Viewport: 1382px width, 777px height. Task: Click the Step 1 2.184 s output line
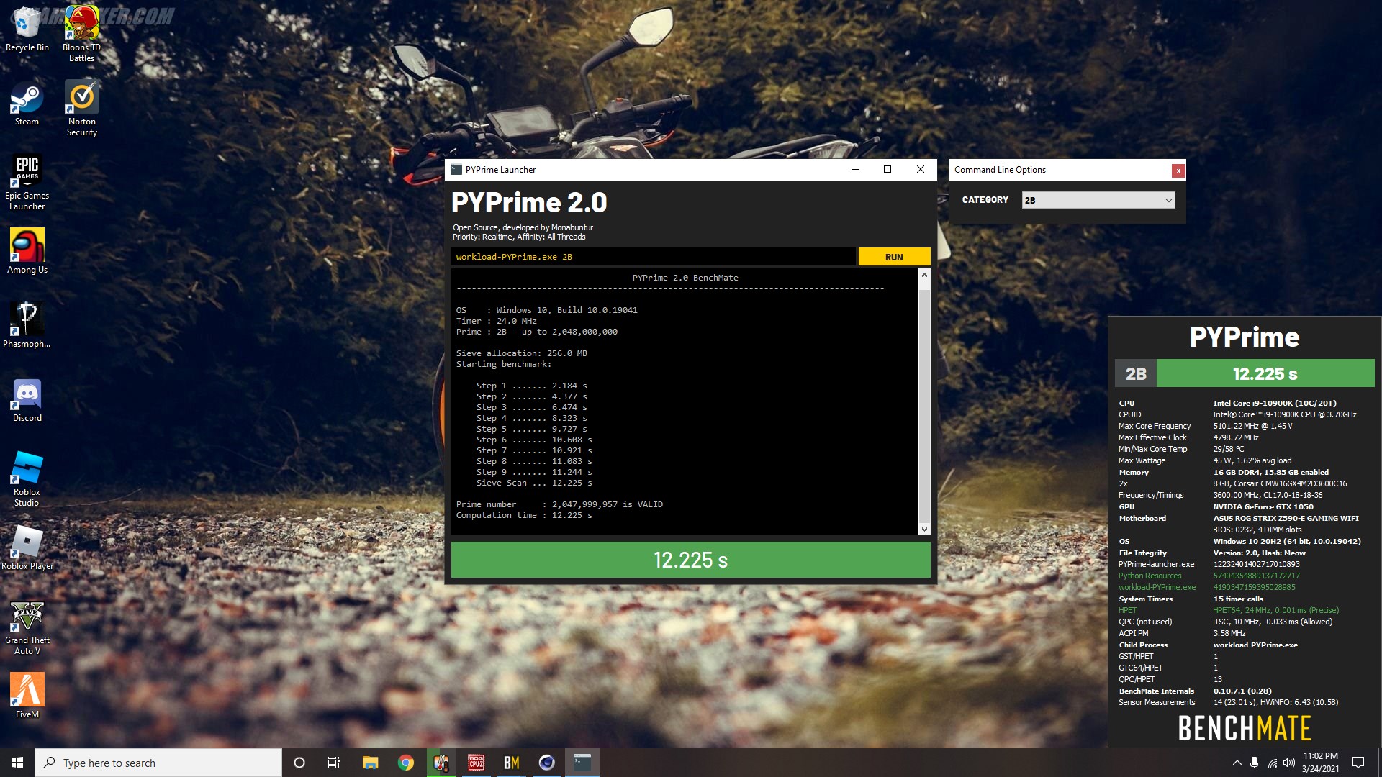(x=531, y=386)
